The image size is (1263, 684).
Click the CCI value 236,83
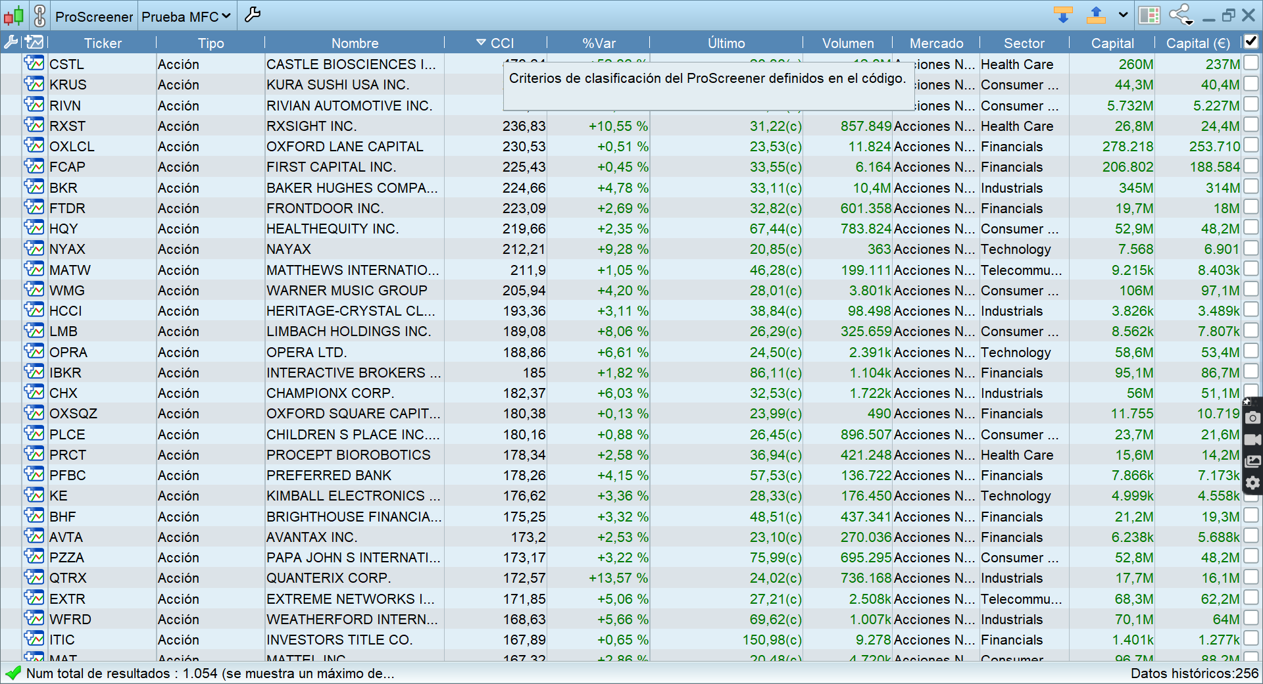(x=524, y=126)
